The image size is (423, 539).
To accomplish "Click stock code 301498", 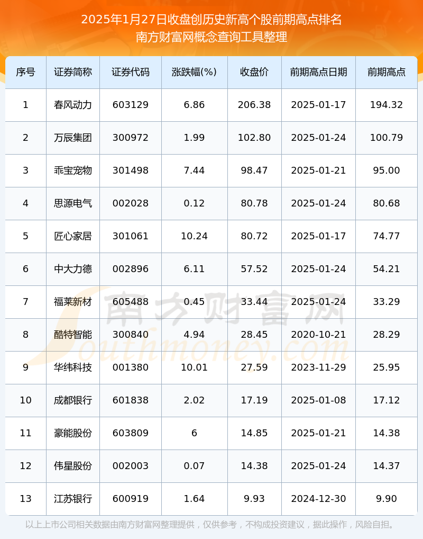I will coord(131,170).
